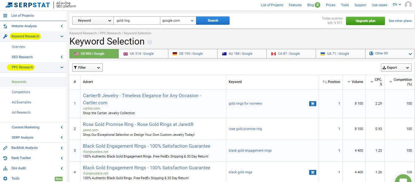Click the Blog notification badge 8
This screenshot has height=182, width=415.
[318, 5]
